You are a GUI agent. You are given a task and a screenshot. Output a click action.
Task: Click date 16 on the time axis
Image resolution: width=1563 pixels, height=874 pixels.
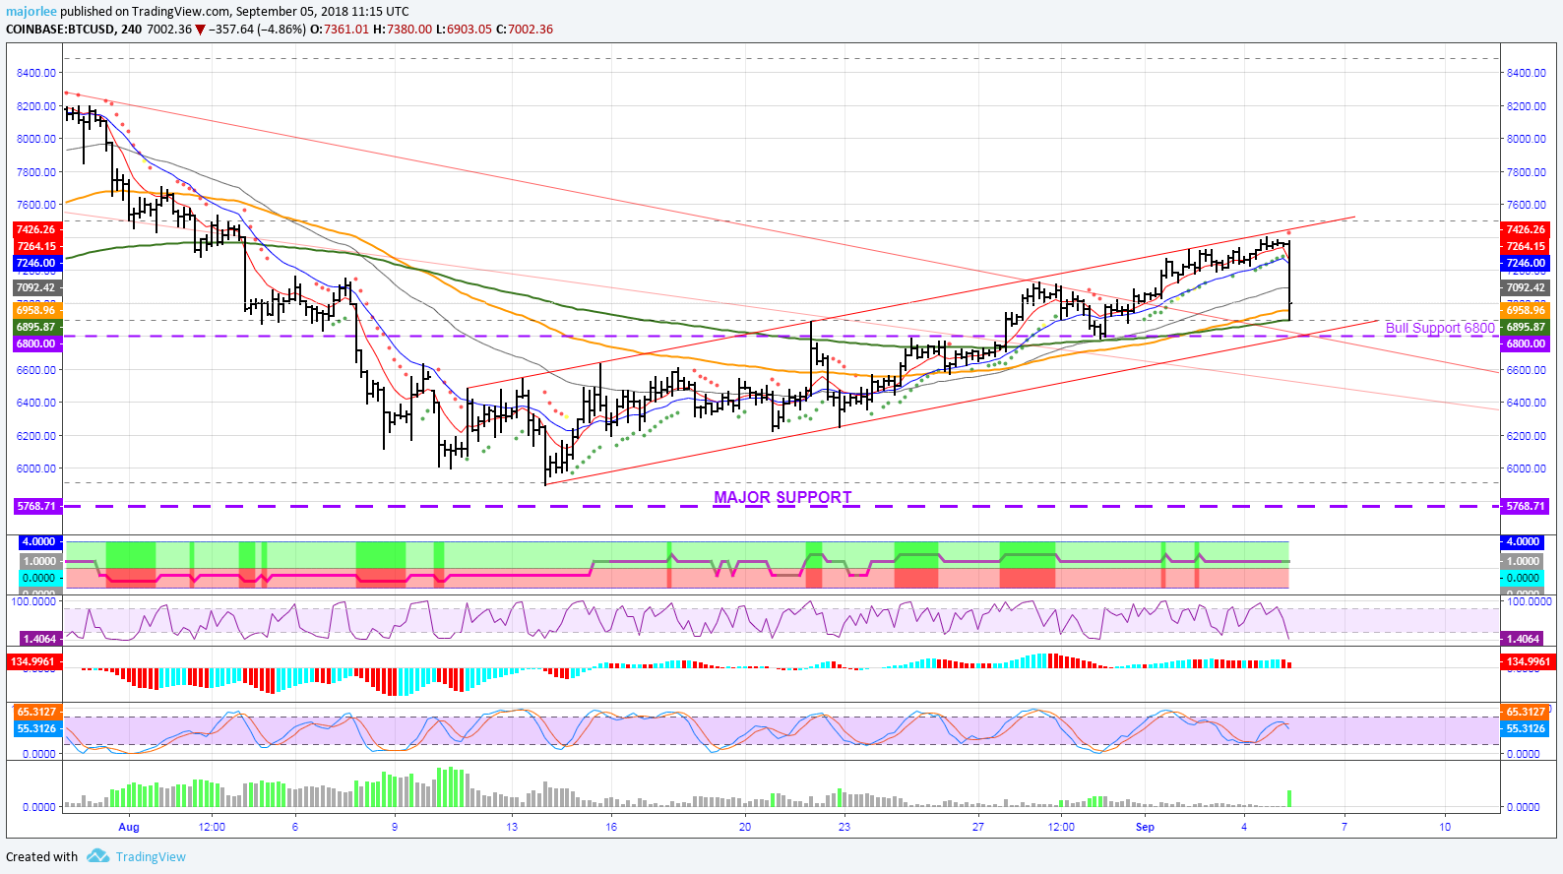[611, 827]
